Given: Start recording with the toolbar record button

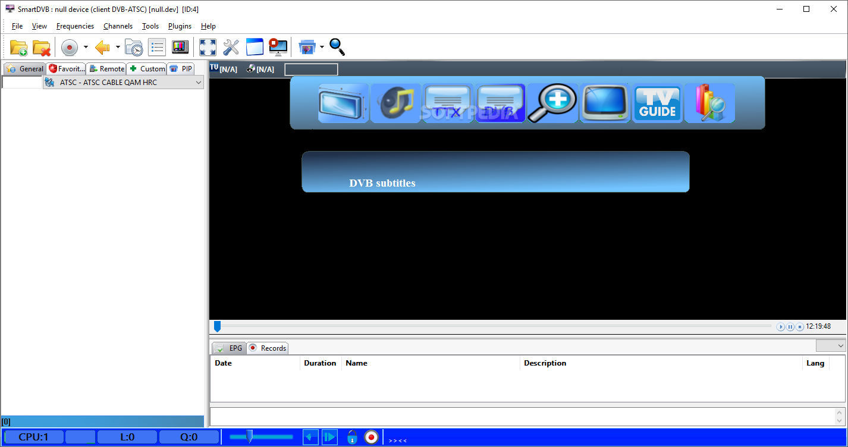Looking at the screenshot, I should pyautogui.click(x=70, y=47).
